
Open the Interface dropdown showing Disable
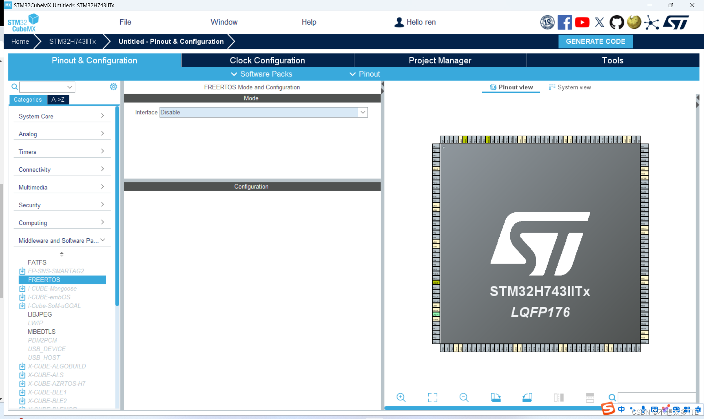363,112
